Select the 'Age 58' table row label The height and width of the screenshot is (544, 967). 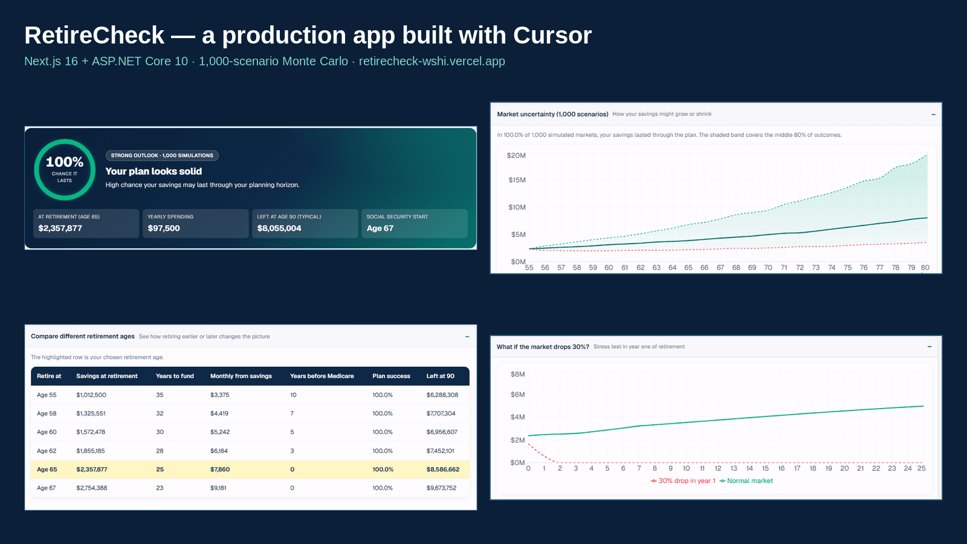(x=47, y=414)
